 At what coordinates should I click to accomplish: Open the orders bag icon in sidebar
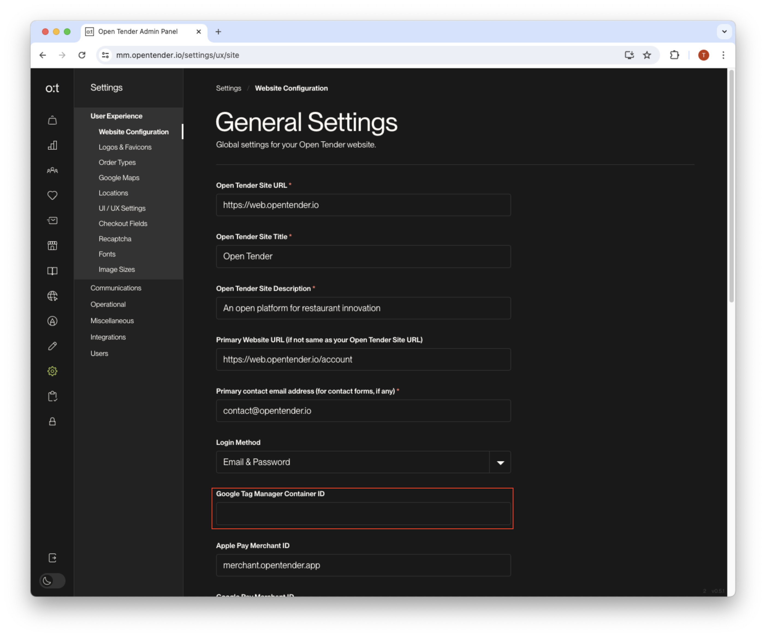[52, 120]
